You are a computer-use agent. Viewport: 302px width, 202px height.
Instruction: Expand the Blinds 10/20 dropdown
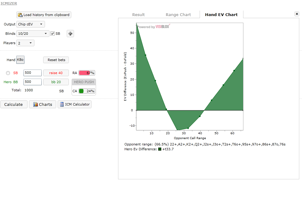click(x=33, y=34)
